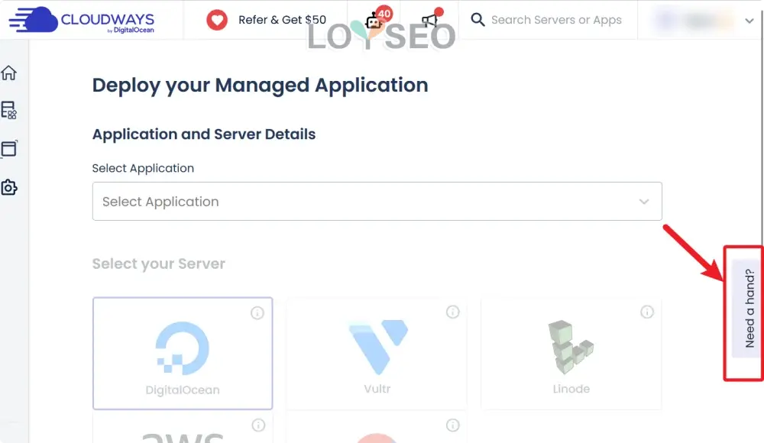Show info for Linode server

(x=647, y=312)
